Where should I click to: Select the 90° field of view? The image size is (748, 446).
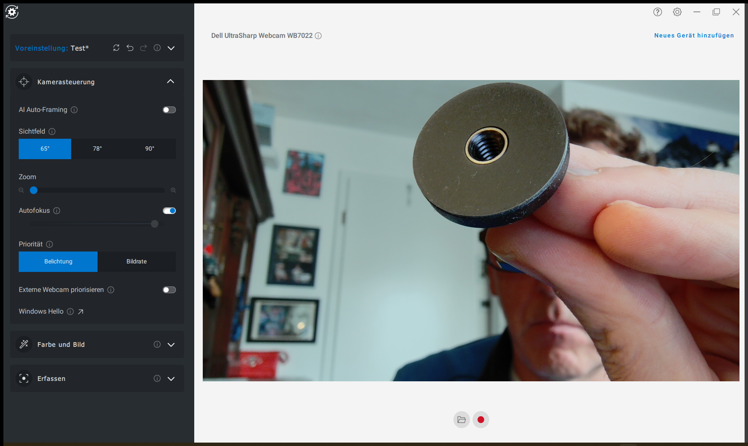point(150,149)
